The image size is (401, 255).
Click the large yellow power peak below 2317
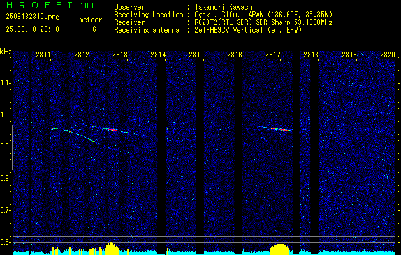click(x=280, y=249)
